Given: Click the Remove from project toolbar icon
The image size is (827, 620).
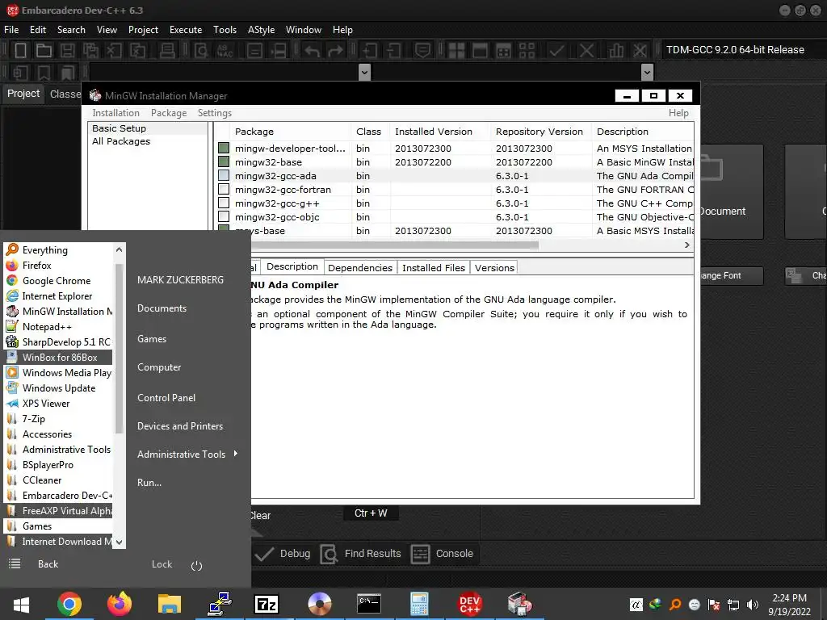Looking at the screenshot, I should [x=393, y=50].
